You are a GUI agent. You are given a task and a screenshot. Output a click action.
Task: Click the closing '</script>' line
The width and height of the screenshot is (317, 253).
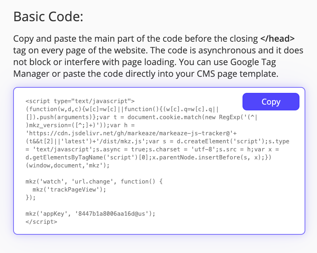(41, 222)
